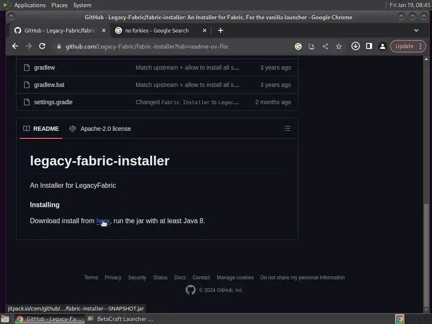Select GitHub Chrome window in taskbar

pyautogui.click(x=50, y=319)
